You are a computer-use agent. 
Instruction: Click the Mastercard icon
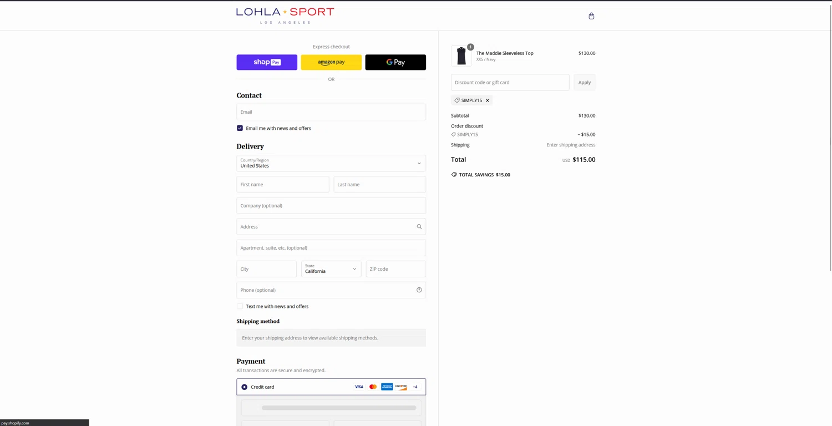click(x=373, y=387)
